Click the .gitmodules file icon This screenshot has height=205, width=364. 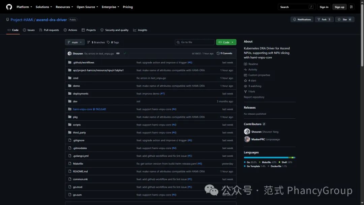point(70,148)
